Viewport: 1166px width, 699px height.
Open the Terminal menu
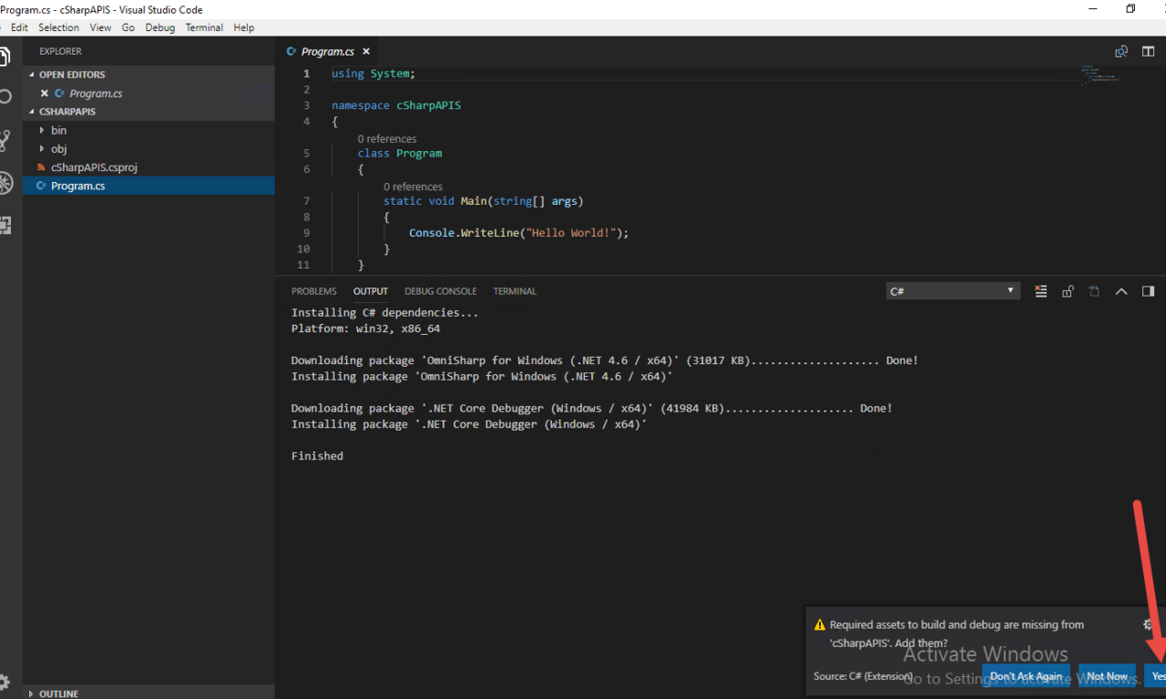[204, 27]
